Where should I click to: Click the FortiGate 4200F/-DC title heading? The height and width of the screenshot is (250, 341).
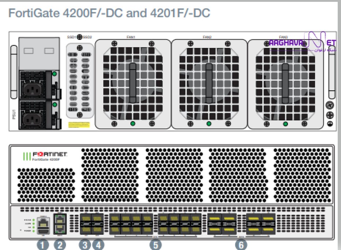109,13
